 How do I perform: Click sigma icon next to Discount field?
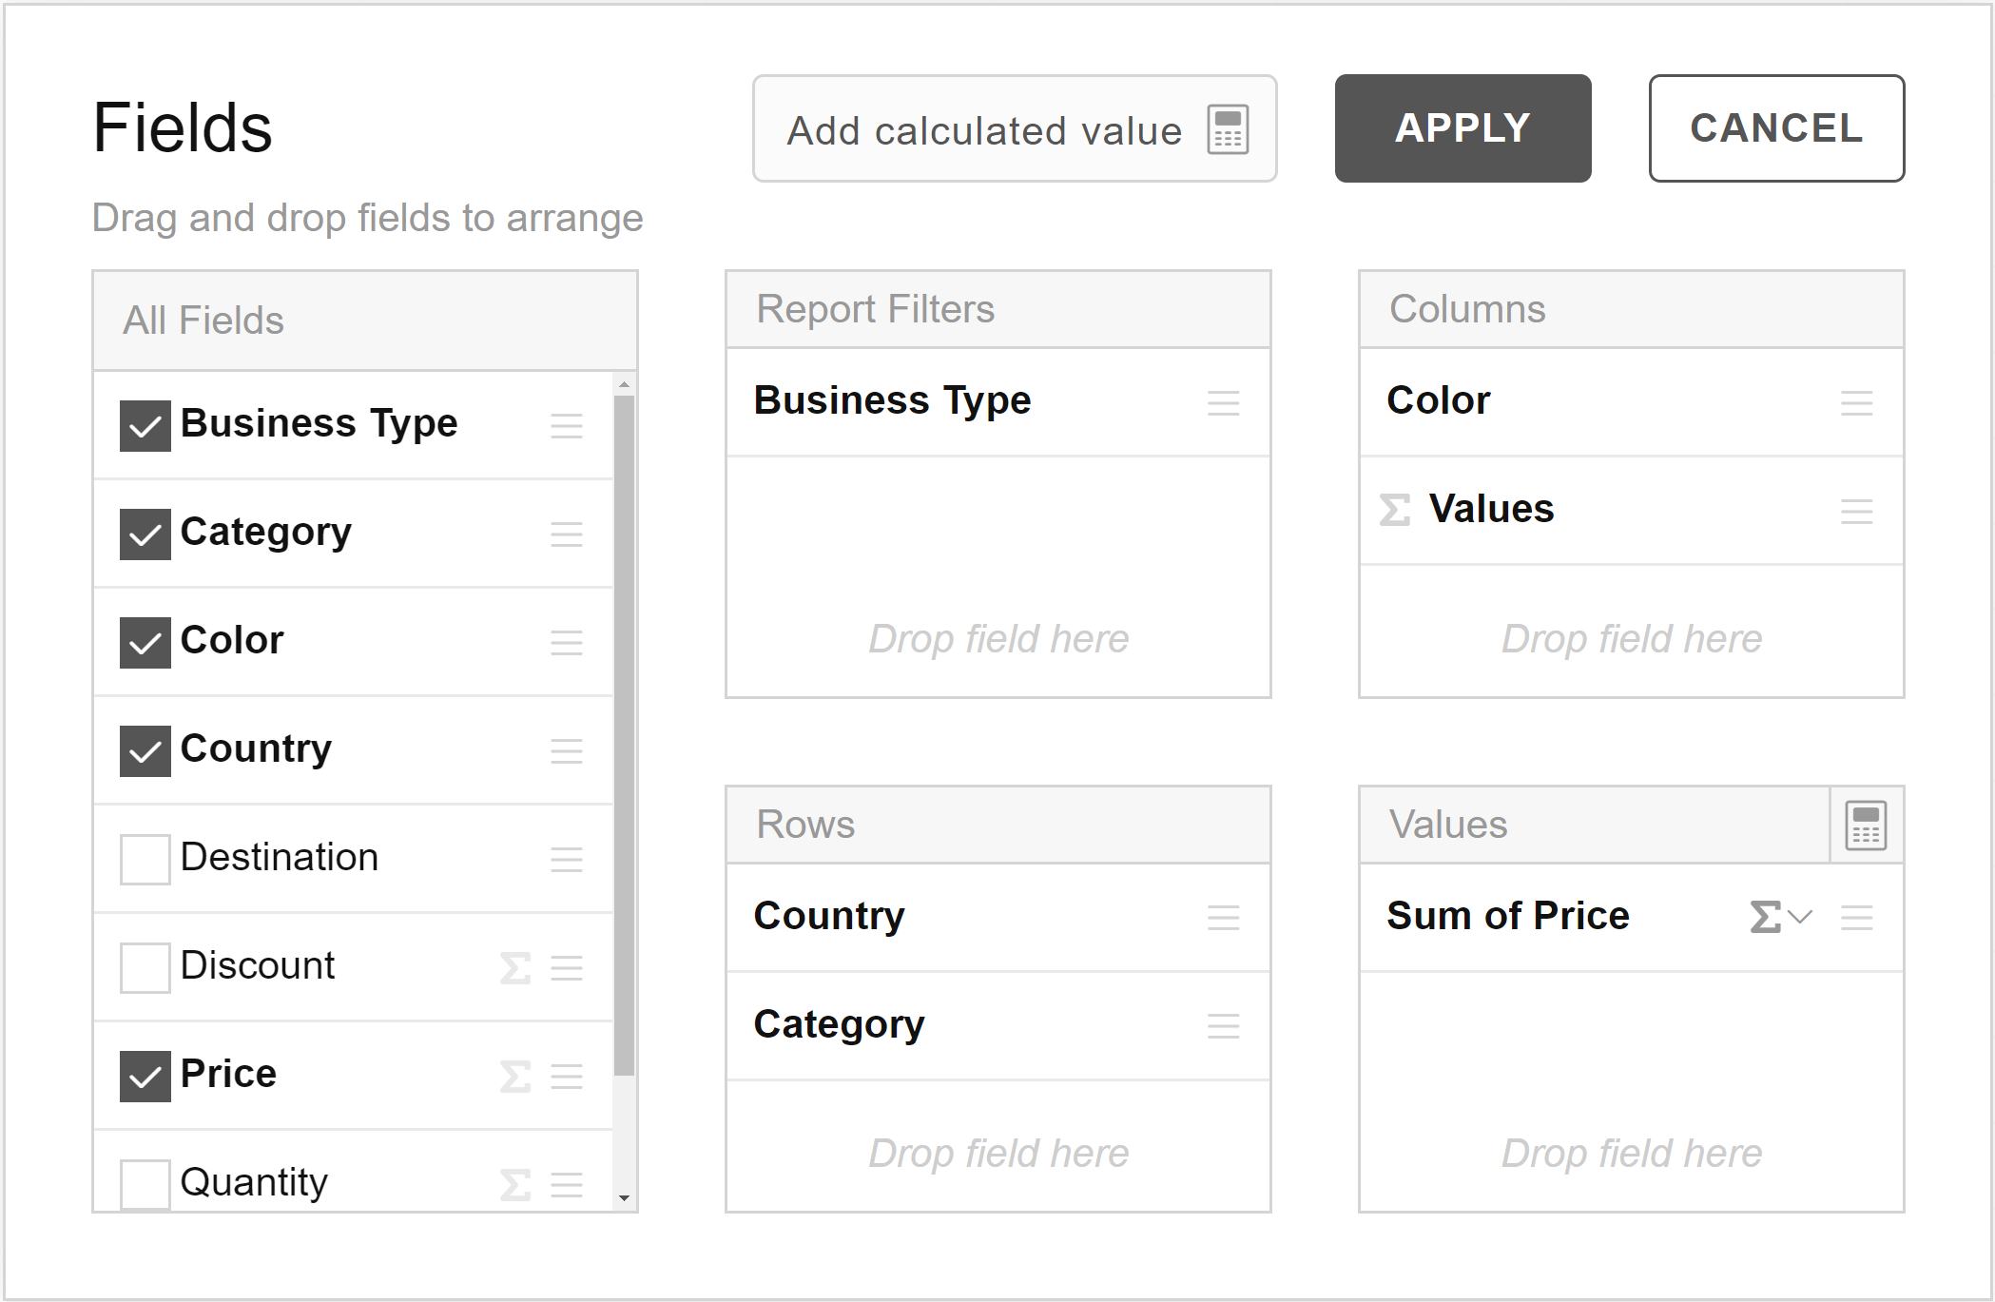click(x=515, y=968)
